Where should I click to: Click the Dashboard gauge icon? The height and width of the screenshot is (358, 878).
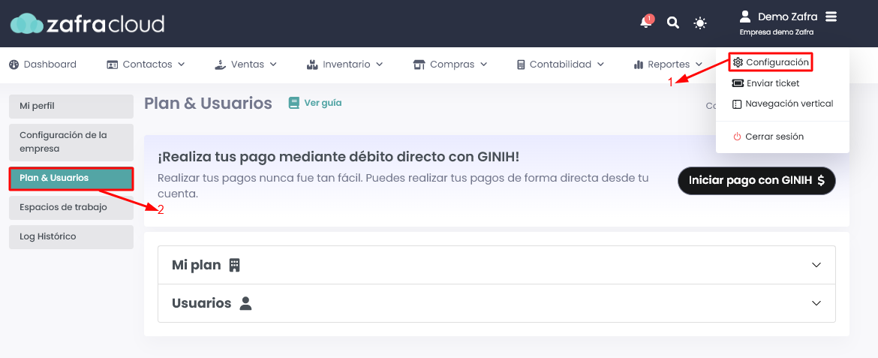[14, 65]
